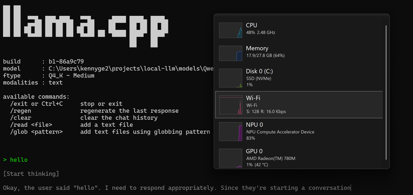Open the Memory performance entry
This screenshot has height=195, width=413.
(299, 53)
